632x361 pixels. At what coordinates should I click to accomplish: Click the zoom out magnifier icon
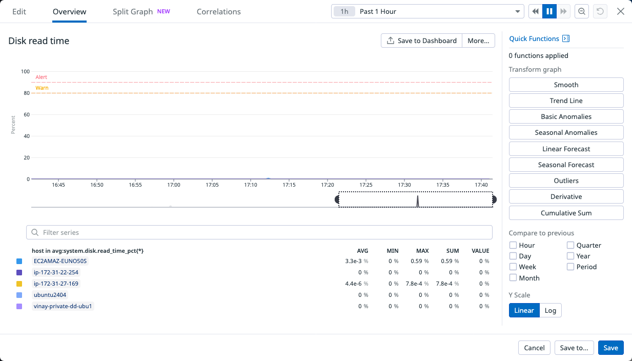(x=581, y=11)
